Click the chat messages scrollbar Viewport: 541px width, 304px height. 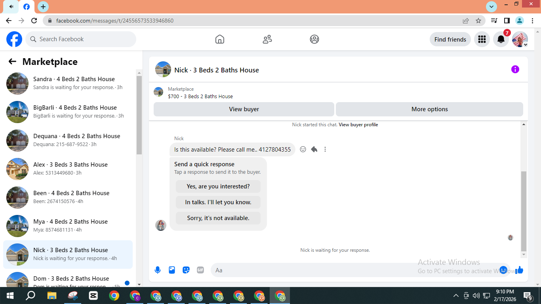[524, 211]
